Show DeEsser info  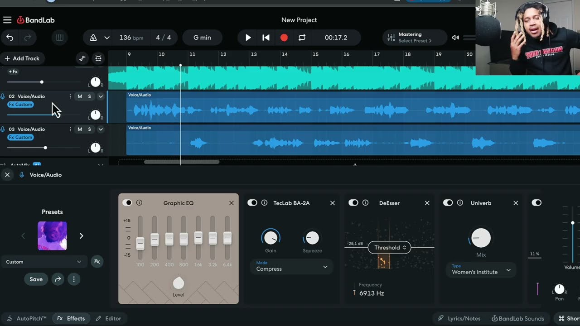point(365,203)
